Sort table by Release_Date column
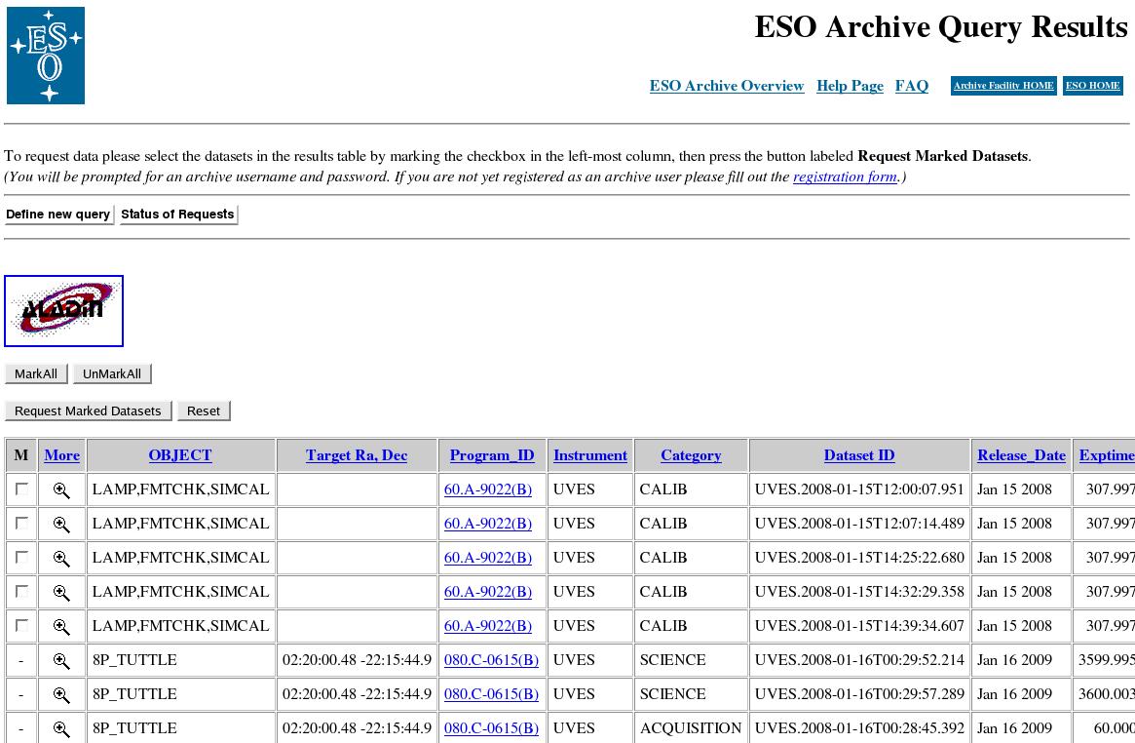The image size is (1135, 743). pyautogui.click(x=1021, y=455)
